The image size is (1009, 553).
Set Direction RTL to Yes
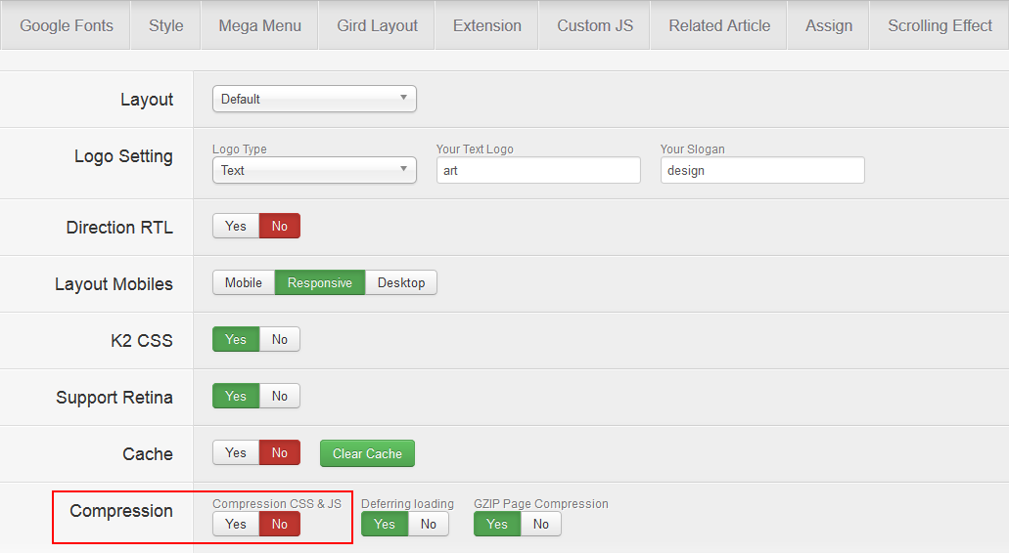(x=236, y=226)
